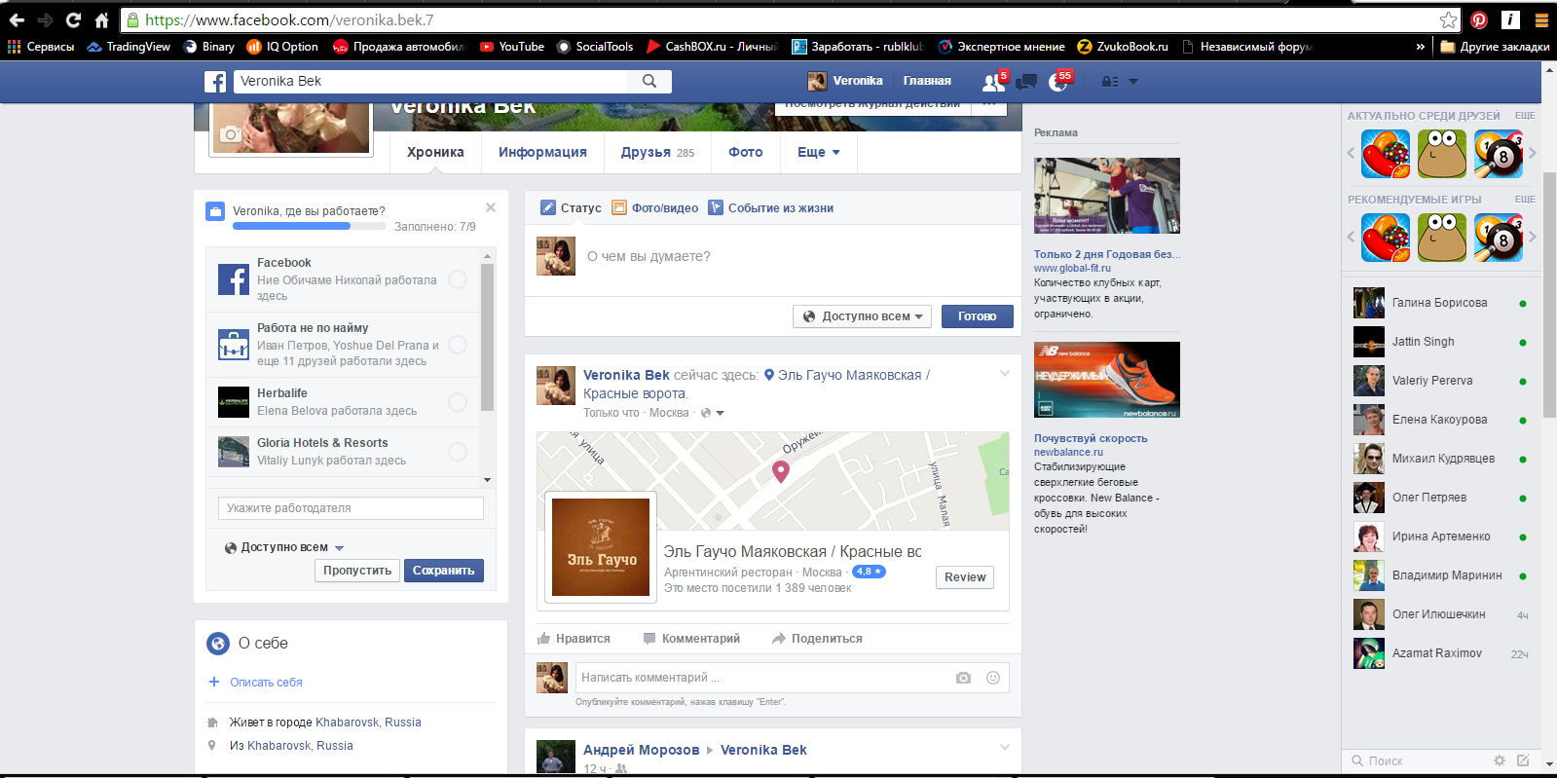Image resolution: width=1557 pixels, height=778 pixels.
Task: Click Пропустить button
Action: click(x=357, y=571)
